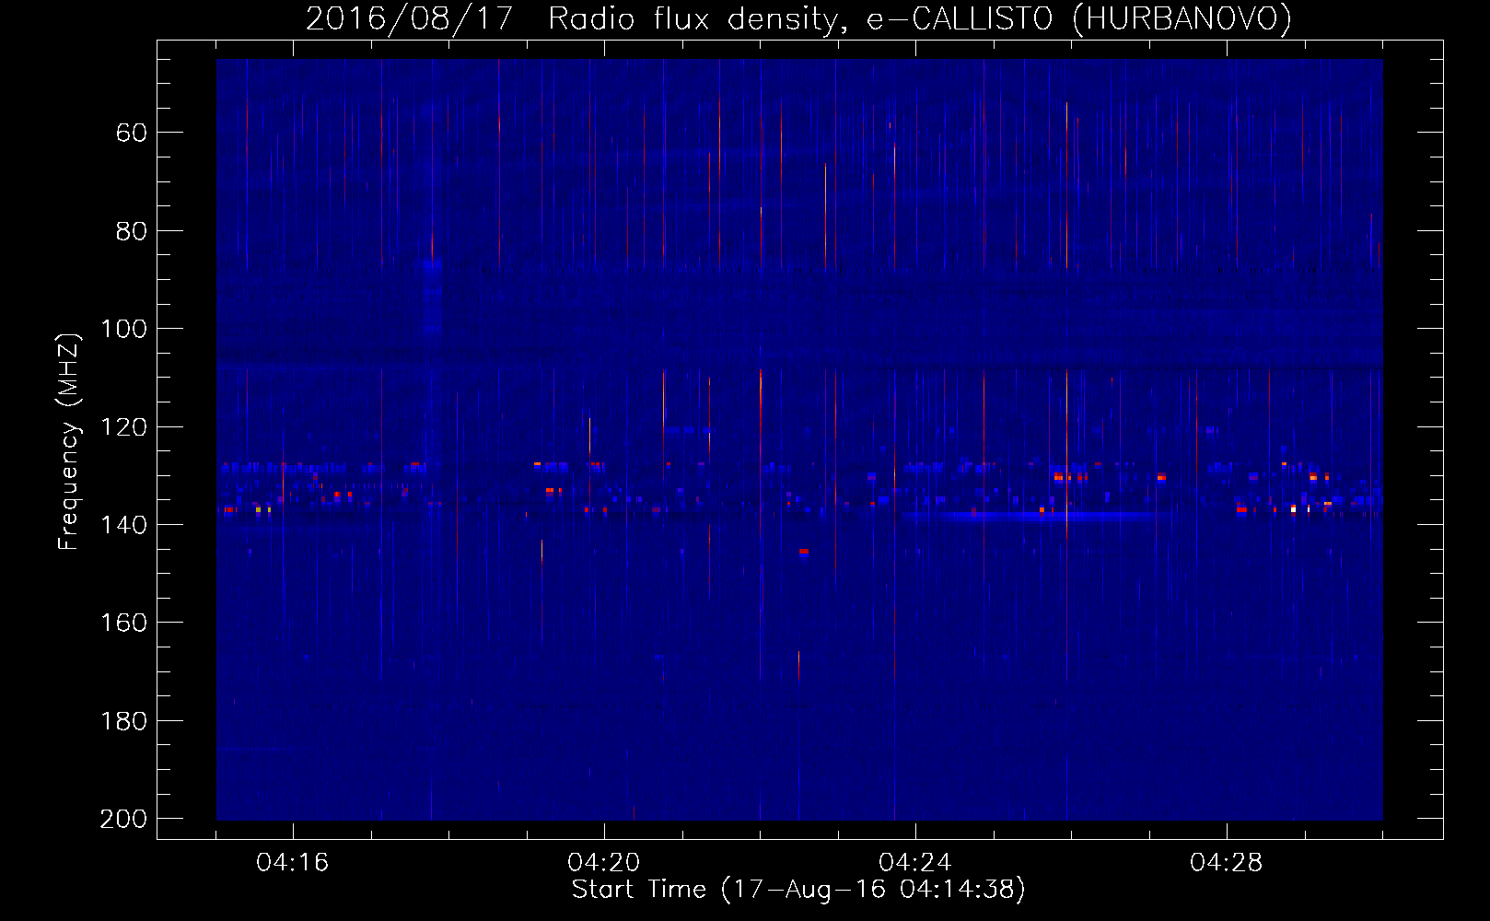Viewport: 1490px width, 921px height.
Task: Select the 100 frequency tick label
Action: (x=124, y=329)
